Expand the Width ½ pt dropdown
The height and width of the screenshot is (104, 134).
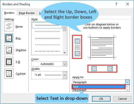click(x=49, y=75)
